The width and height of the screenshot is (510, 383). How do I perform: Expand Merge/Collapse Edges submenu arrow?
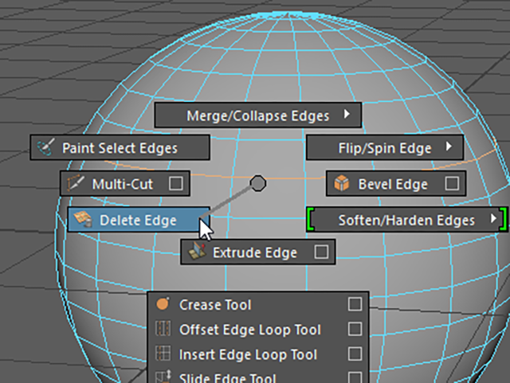tap(347, 114)
